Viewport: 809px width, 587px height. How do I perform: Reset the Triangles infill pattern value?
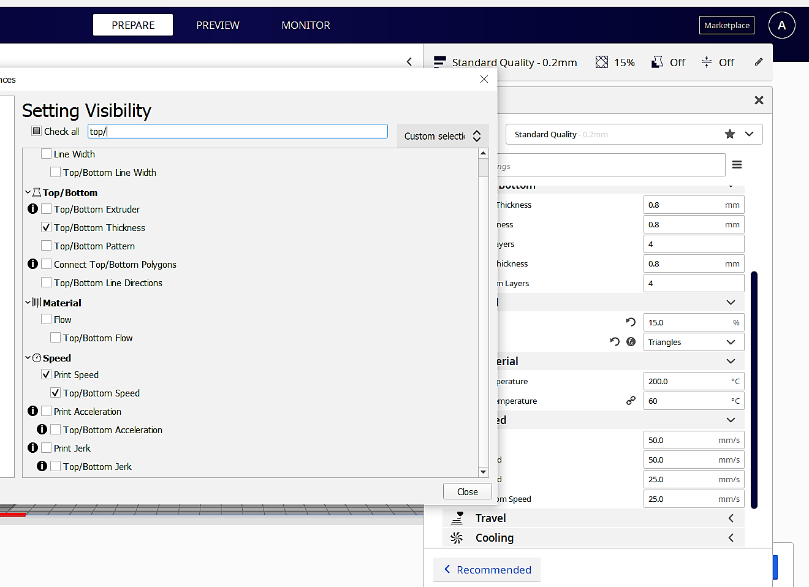click(x=615, y=342)
